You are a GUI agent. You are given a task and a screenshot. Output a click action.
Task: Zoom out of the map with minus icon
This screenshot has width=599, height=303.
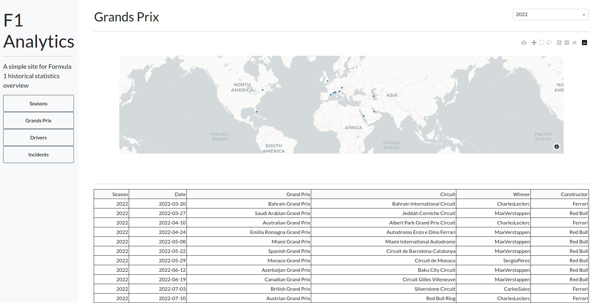[x=567, y=43]
